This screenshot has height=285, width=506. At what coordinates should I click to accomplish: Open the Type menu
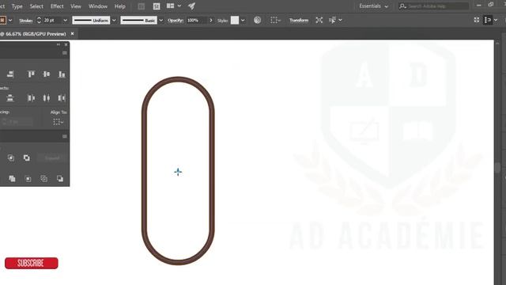point(17,6)
